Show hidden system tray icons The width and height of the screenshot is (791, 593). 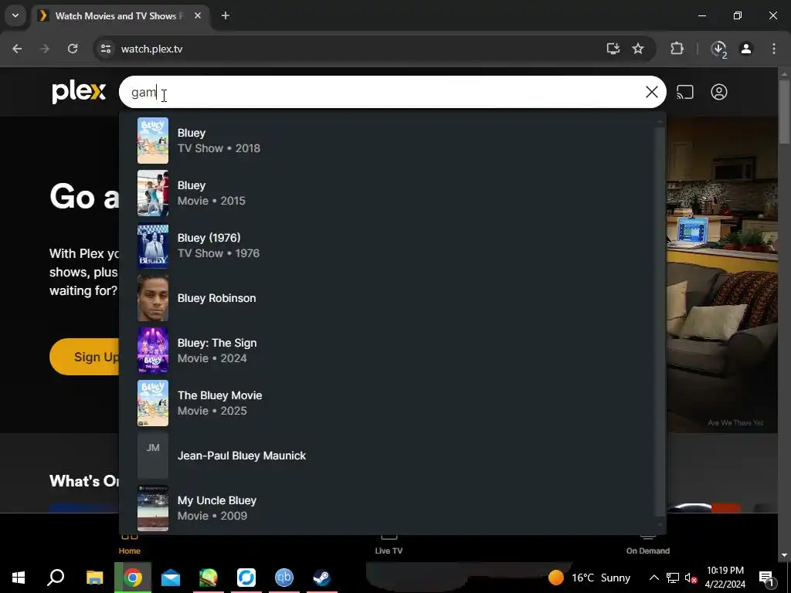click(x=654, y=578)
